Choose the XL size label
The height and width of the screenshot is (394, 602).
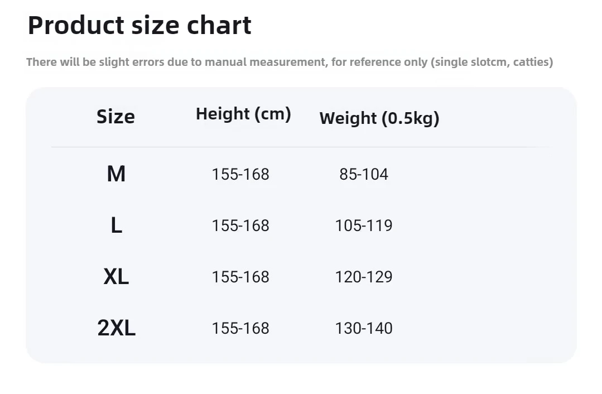point(116,277)
